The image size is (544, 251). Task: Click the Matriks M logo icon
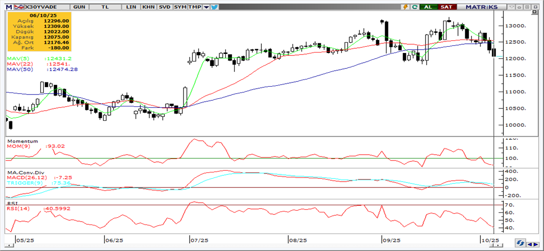coord(8,7)
